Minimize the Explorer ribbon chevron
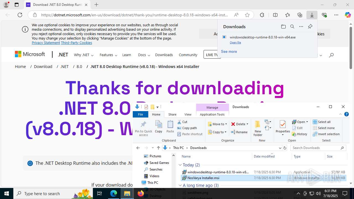Screen dimensions: 354x199 pos(340,114)
